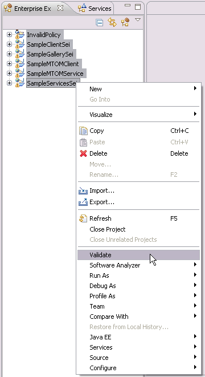This screenshot has height=377, width=205.
Task: Open the view menu triangle
Action: coord(138,20)
